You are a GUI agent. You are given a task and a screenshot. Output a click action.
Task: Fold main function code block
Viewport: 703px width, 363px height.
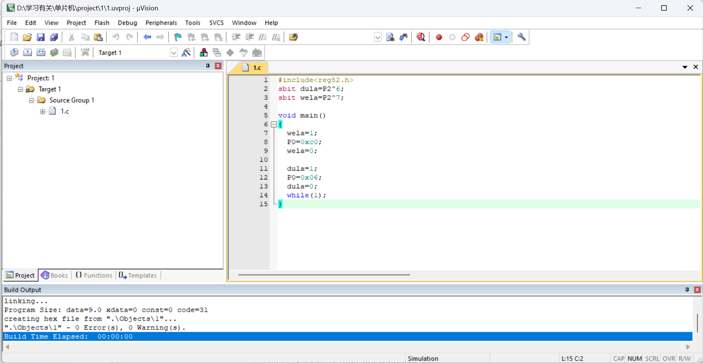(x=274, y=124)
